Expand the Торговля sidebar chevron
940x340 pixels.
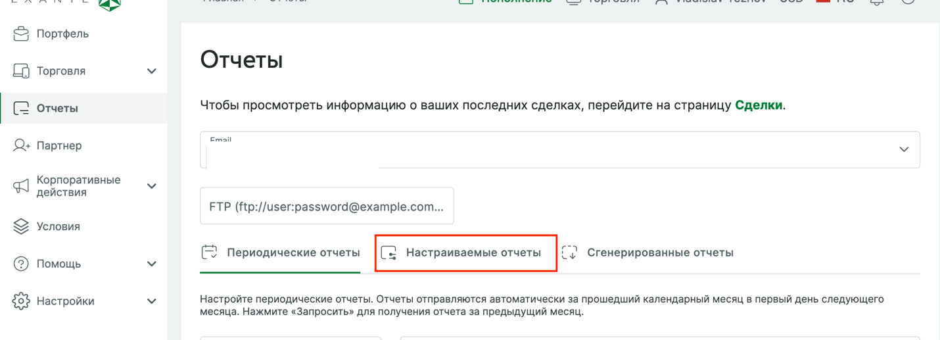152,71
